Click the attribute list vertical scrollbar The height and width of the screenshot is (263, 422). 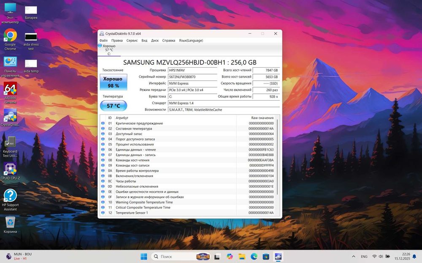pos(278,157)
